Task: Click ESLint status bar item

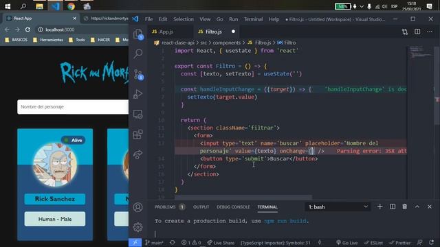Action: pyautogui.click(x=373, y=242)
